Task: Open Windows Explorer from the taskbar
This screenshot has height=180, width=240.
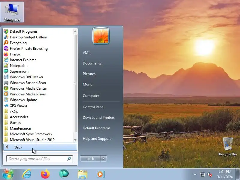Action: pyautogui.click(x=82, y=174)
